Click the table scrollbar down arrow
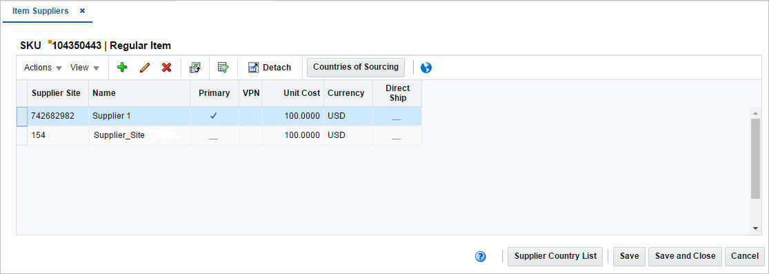This screenshot has width=769, height=274. click(755, 228)
